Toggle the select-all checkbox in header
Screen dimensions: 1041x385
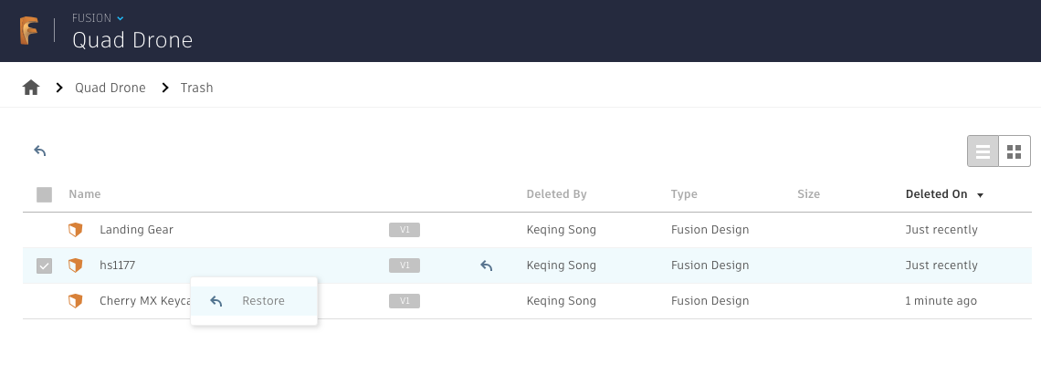tap(45, 194)
